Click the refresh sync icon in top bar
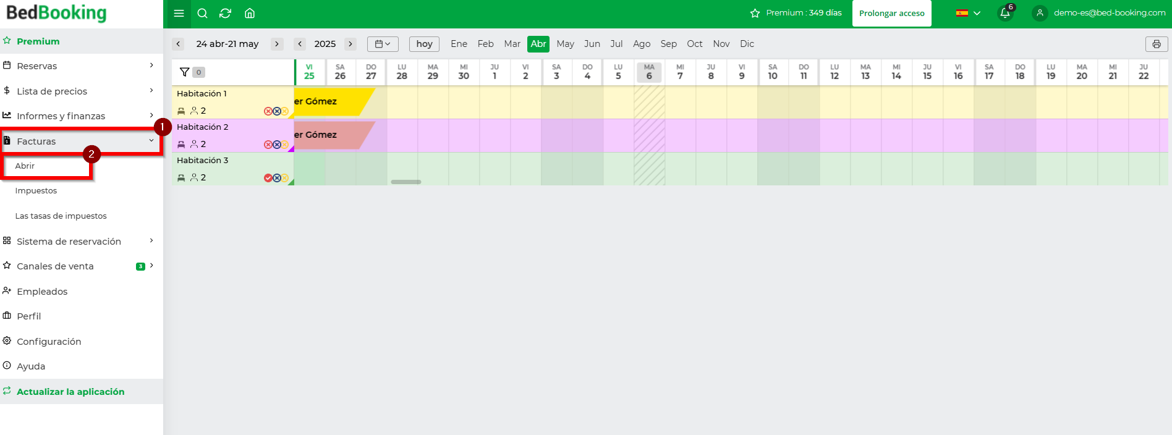Screen dimensions: 1172x435 pos(226,13)
